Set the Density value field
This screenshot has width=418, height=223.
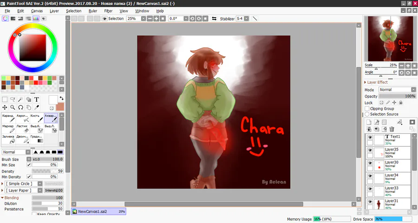coord(47,171)
